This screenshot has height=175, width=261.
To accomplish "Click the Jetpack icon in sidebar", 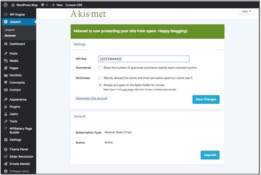I will [x=6, y=22].
